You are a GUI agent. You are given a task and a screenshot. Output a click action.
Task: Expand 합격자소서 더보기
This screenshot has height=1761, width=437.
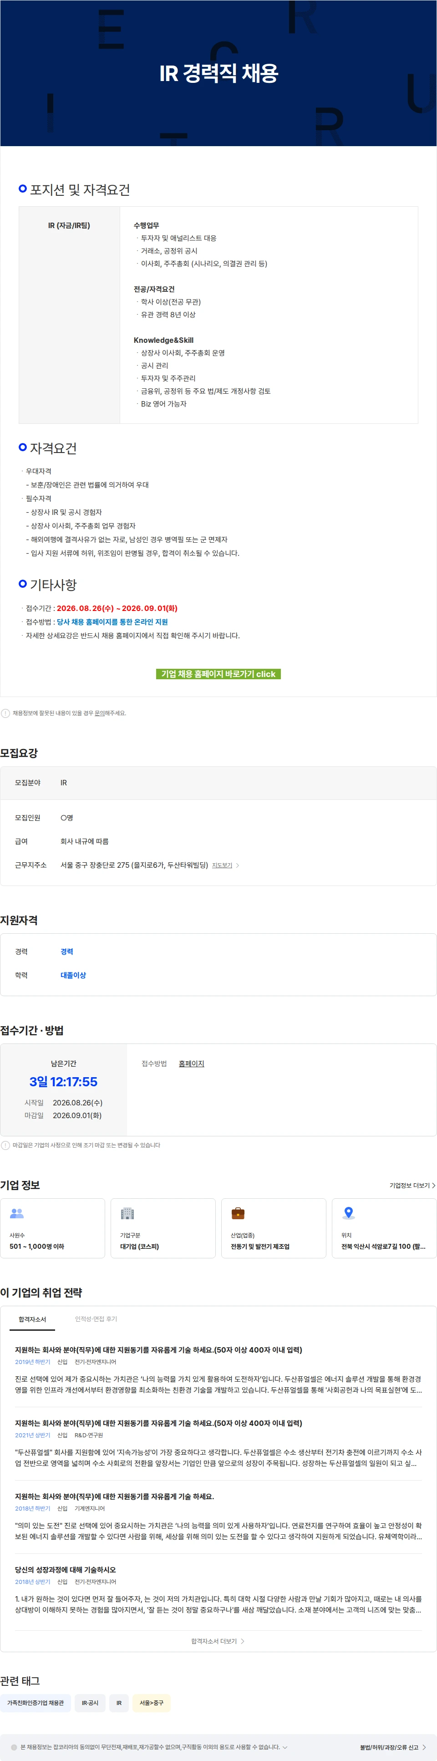click(x=218, y=1641)
